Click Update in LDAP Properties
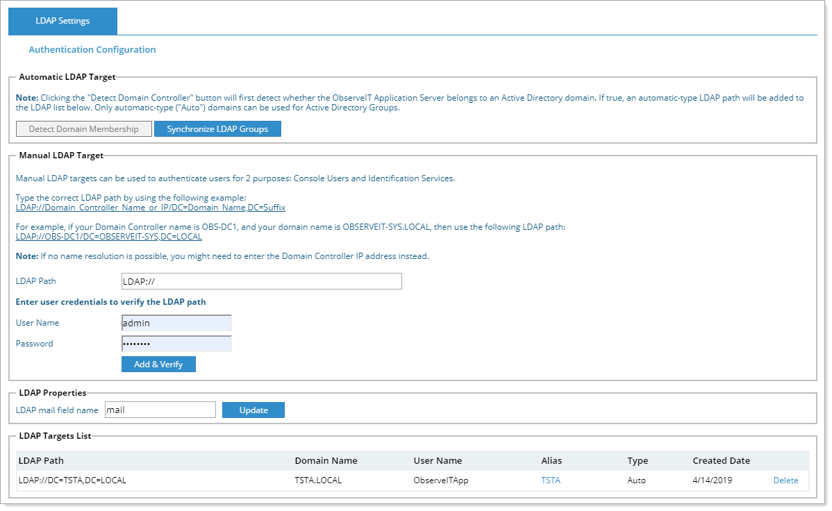The image size is (832, 511). [253, 410]
